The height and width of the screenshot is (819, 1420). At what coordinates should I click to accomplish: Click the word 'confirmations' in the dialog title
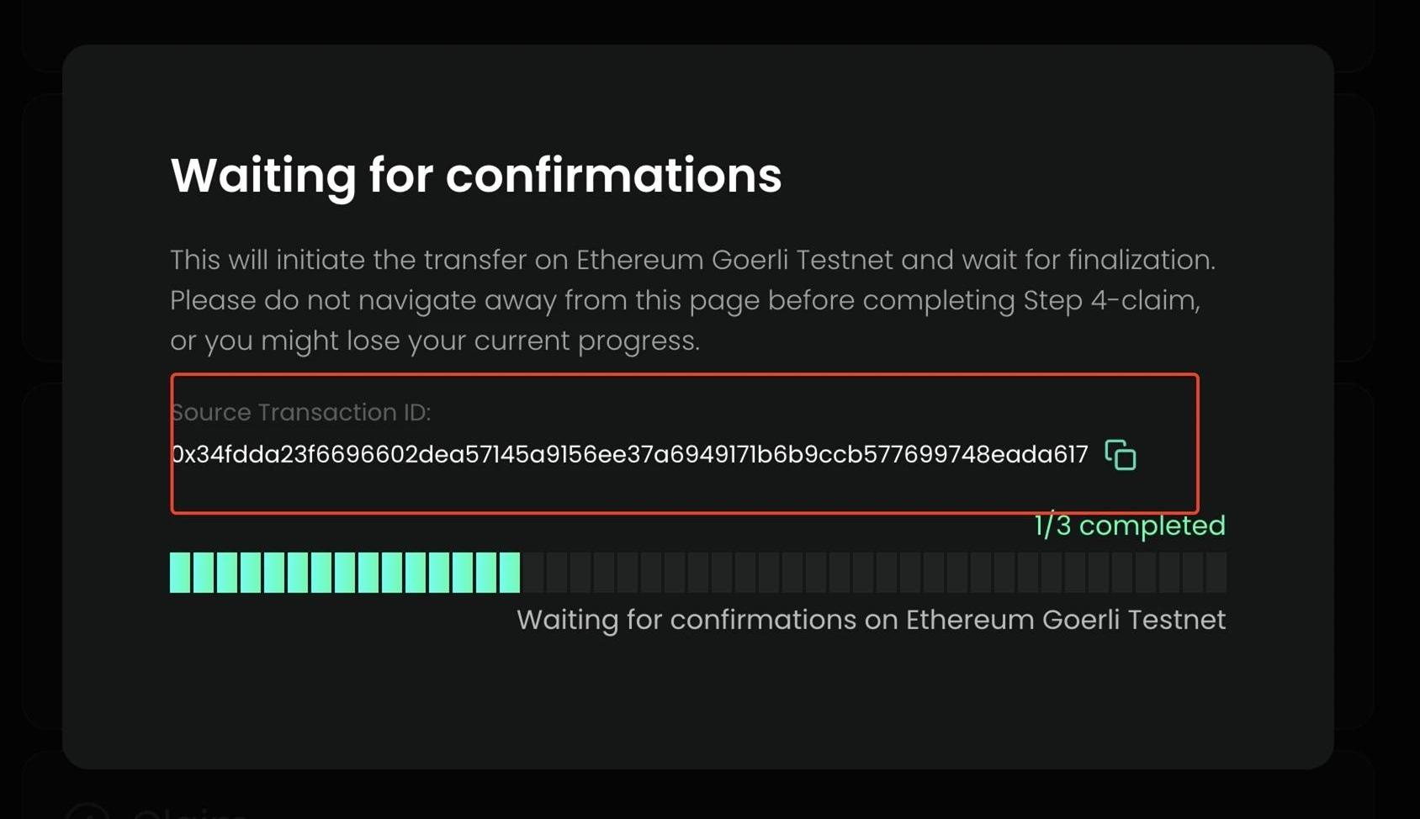pos(613,175)
